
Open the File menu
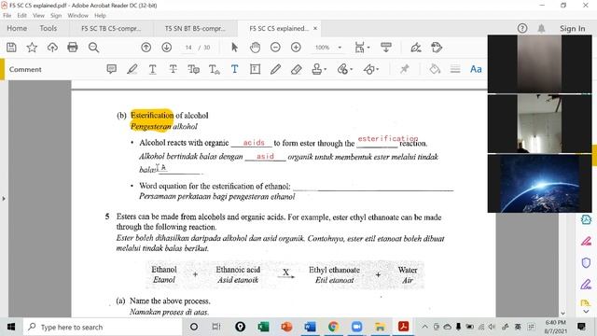[7, 16]
